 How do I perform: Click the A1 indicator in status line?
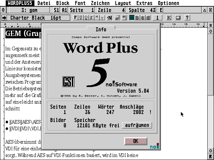pos(65,10)
